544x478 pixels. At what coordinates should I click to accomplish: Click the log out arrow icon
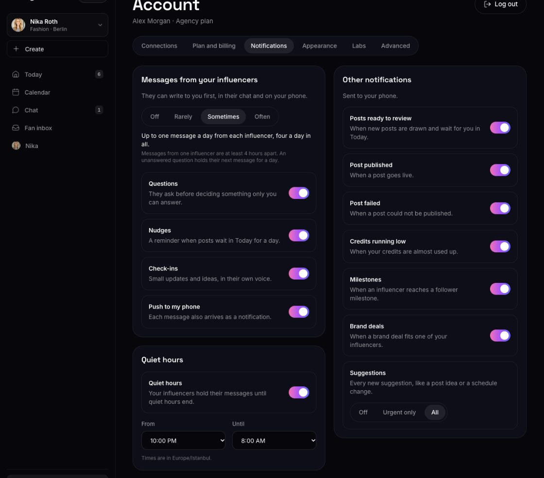coord(488,4)
